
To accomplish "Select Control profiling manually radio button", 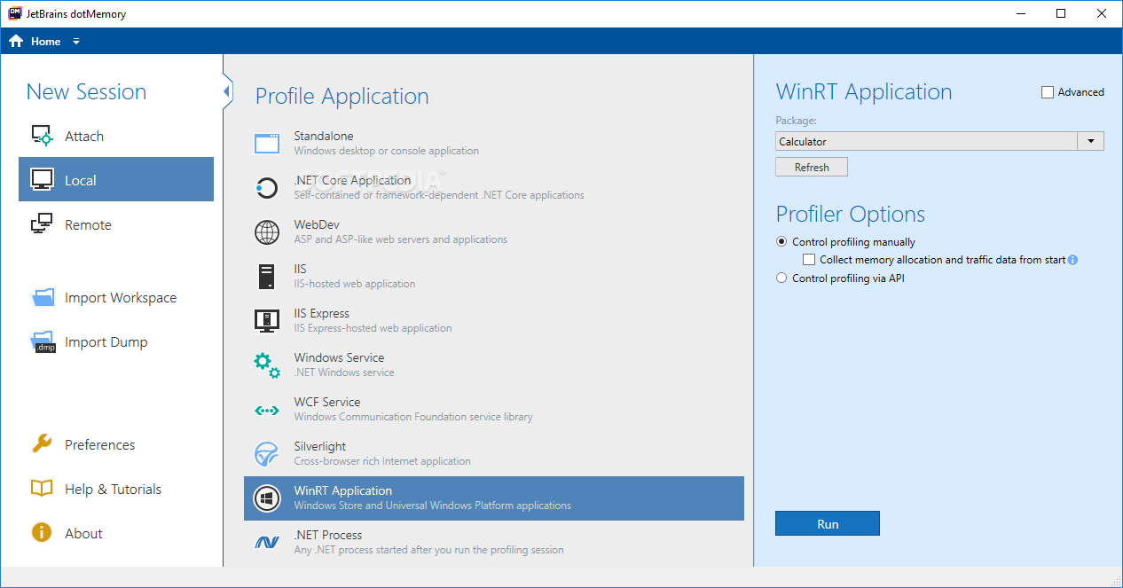I will [781, 242].
